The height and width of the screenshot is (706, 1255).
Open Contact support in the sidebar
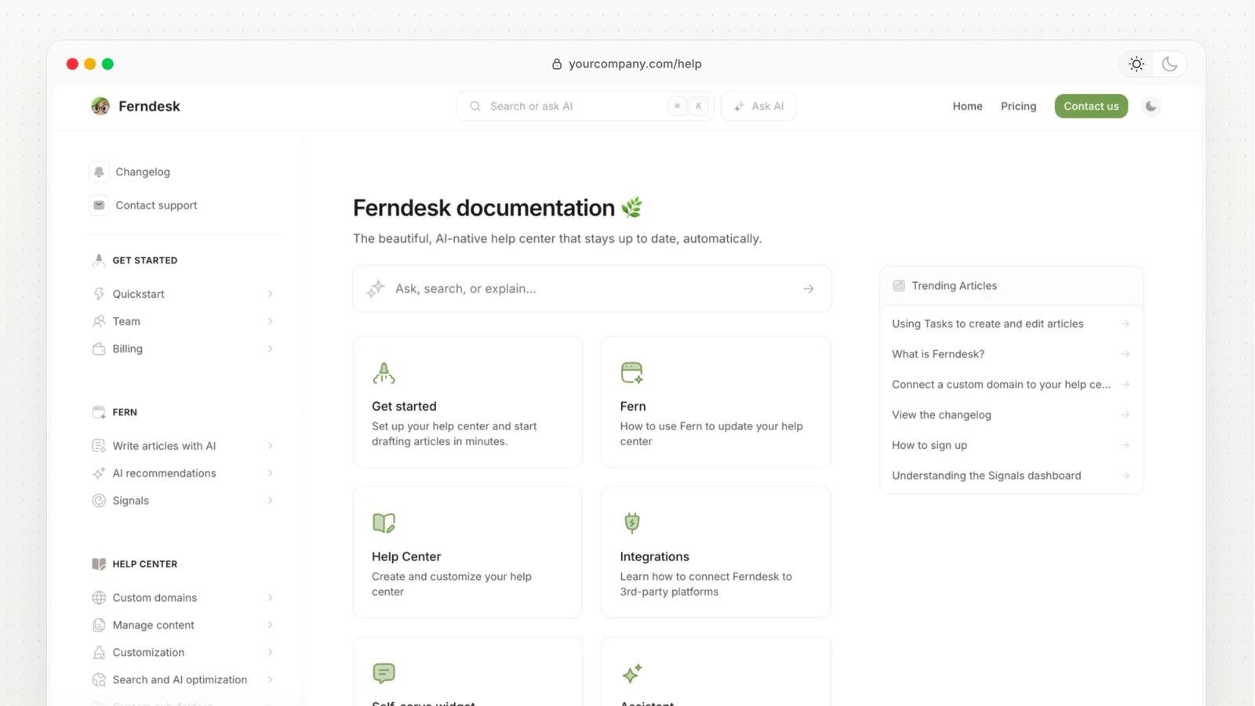point(156,205)
